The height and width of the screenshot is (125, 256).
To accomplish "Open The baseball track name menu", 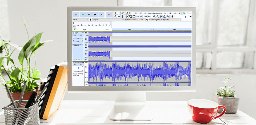I will (79, 63).
